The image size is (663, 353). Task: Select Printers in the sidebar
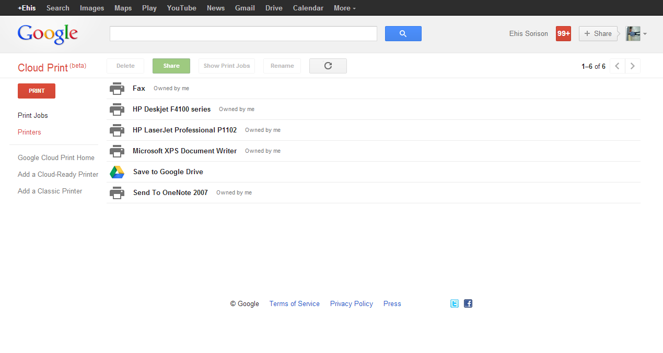(29, 132)
